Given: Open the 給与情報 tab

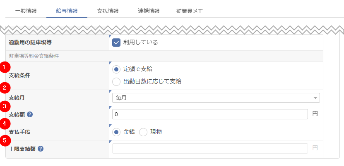Looking at the screenshot, I should coord(67,11).
